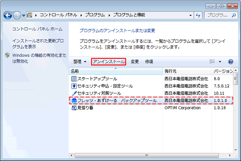The height and width of the screenshot is (161, 241).
Task: Click the vertical scrollbar thumb
Action: (x=235, y=79)
